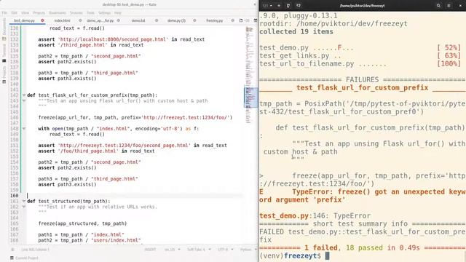
Task: Close the index.html tab
Action: (x=80, y=20)
